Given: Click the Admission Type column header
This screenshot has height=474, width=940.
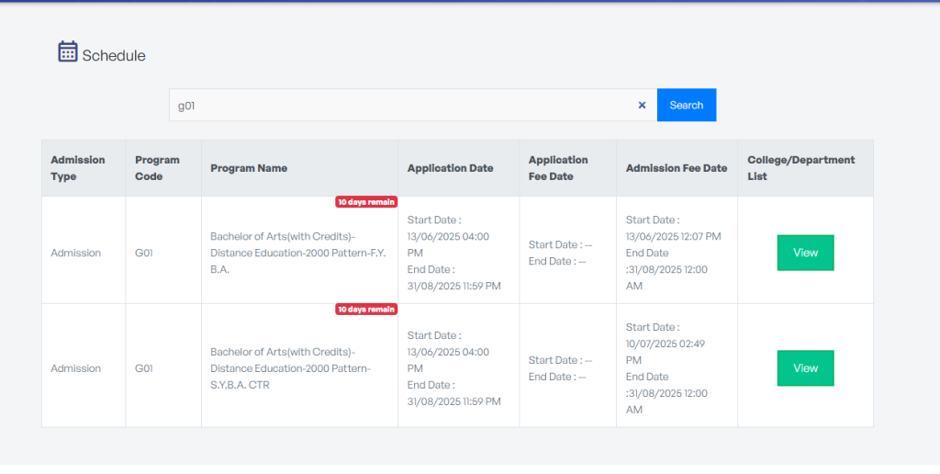Looking at the screenshot, I should pos(78,168).
